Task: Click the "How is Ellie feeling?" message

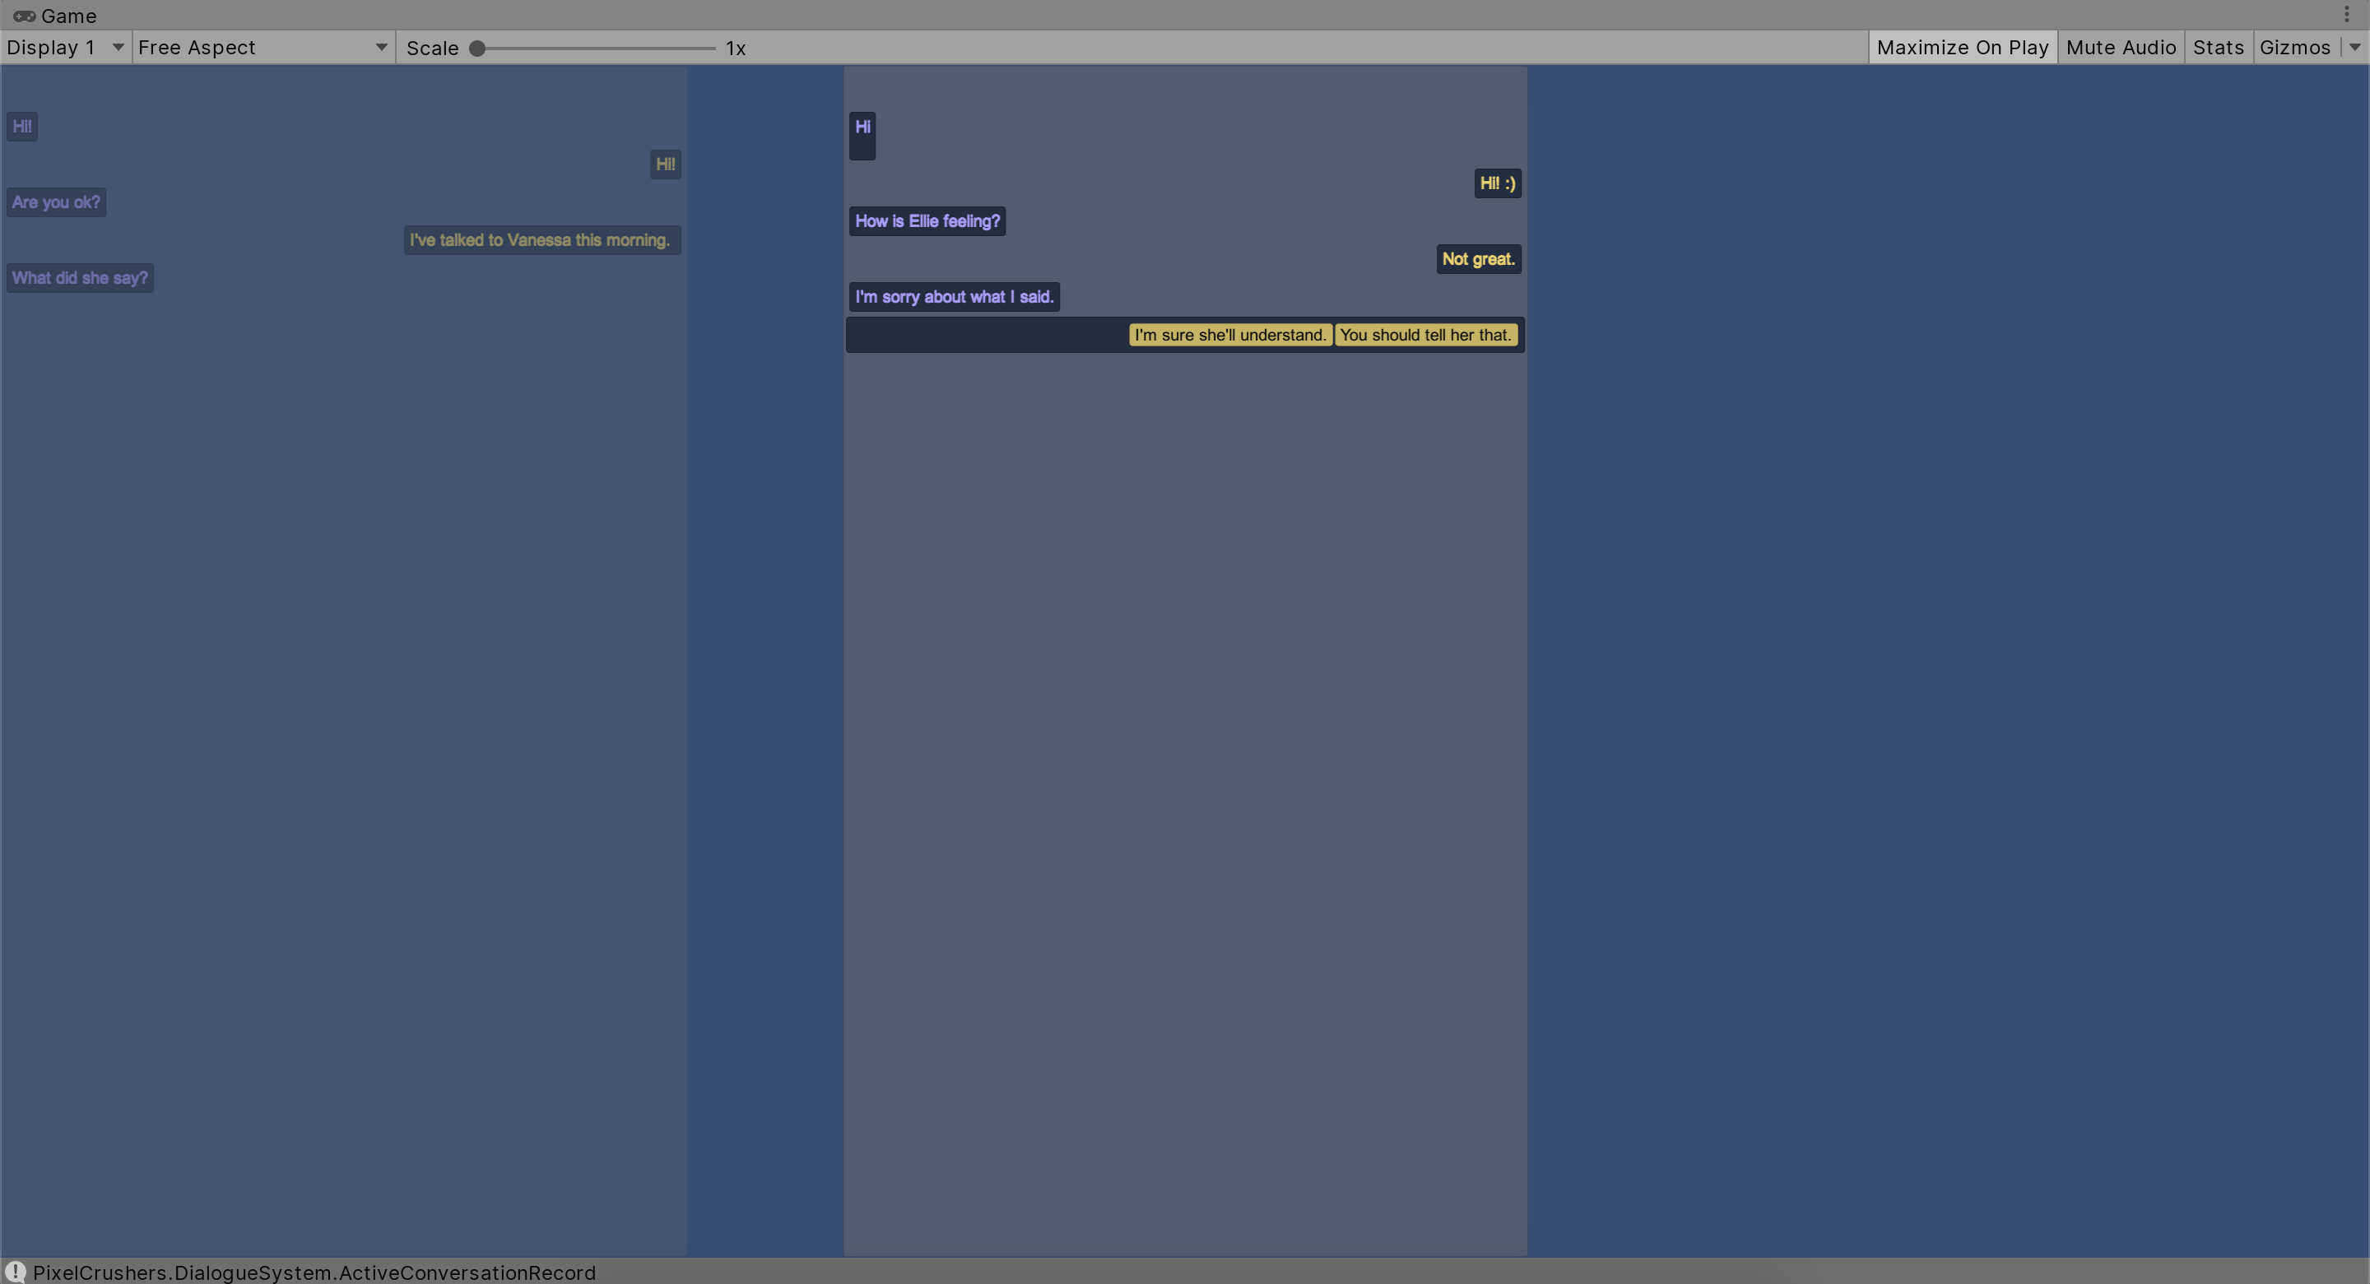Action: click(x=927, y=220)
